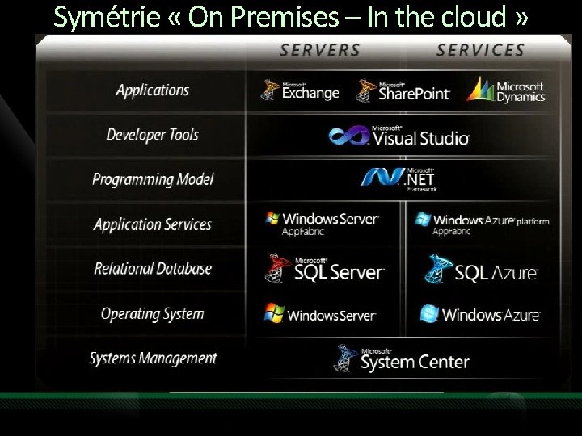The width and height of the screenshot is (582, 436).
Task: Click the Developer Tools row label
Action: click(x=153, y=135)
